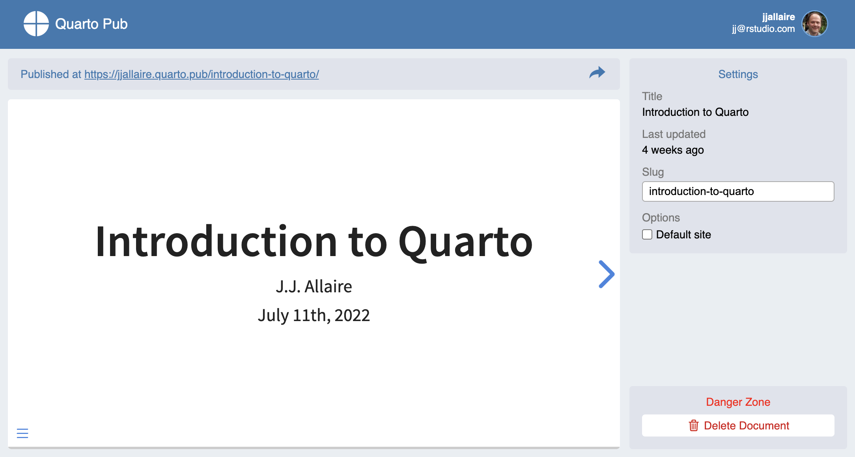The height and width of the screenshot is (457, 855).
Task: Enable the Default site checkbox
Action: (x=647, y=235)
